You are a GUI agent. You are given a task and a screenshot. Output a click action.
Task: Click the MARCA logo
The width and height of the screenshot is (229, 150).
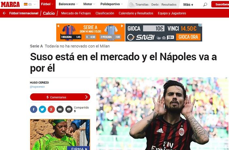click(10, 4)
